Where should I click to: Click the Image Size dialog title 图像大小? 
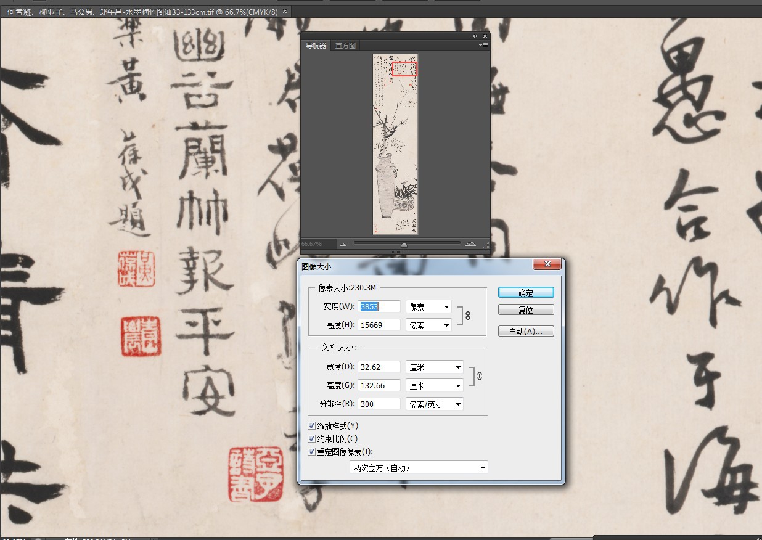point(316,266)
